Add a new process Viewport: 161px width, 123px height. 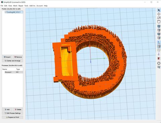(7, 110)
